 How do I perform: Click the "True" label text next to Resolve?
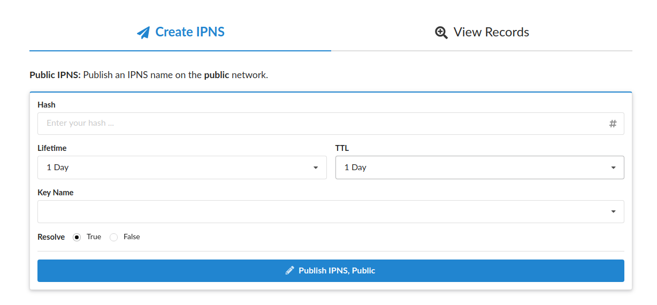[x=94, y=237]
